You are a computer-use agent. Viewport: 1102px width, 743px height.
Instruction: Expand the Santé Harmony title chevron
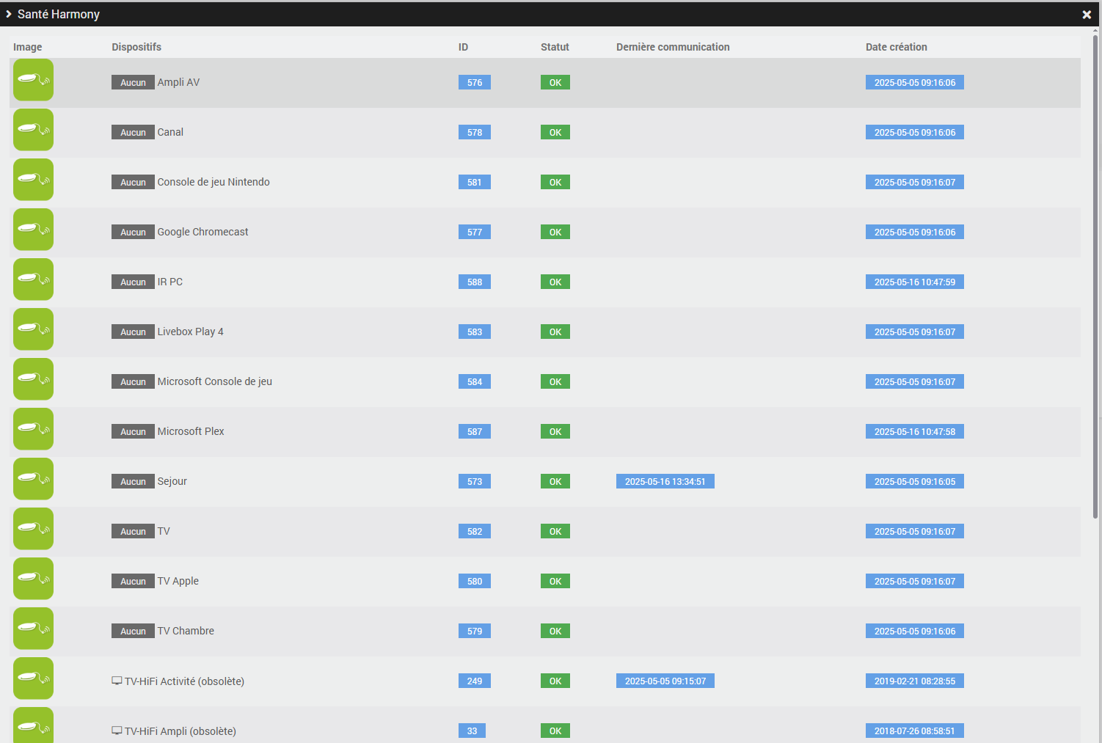(9, 14)
